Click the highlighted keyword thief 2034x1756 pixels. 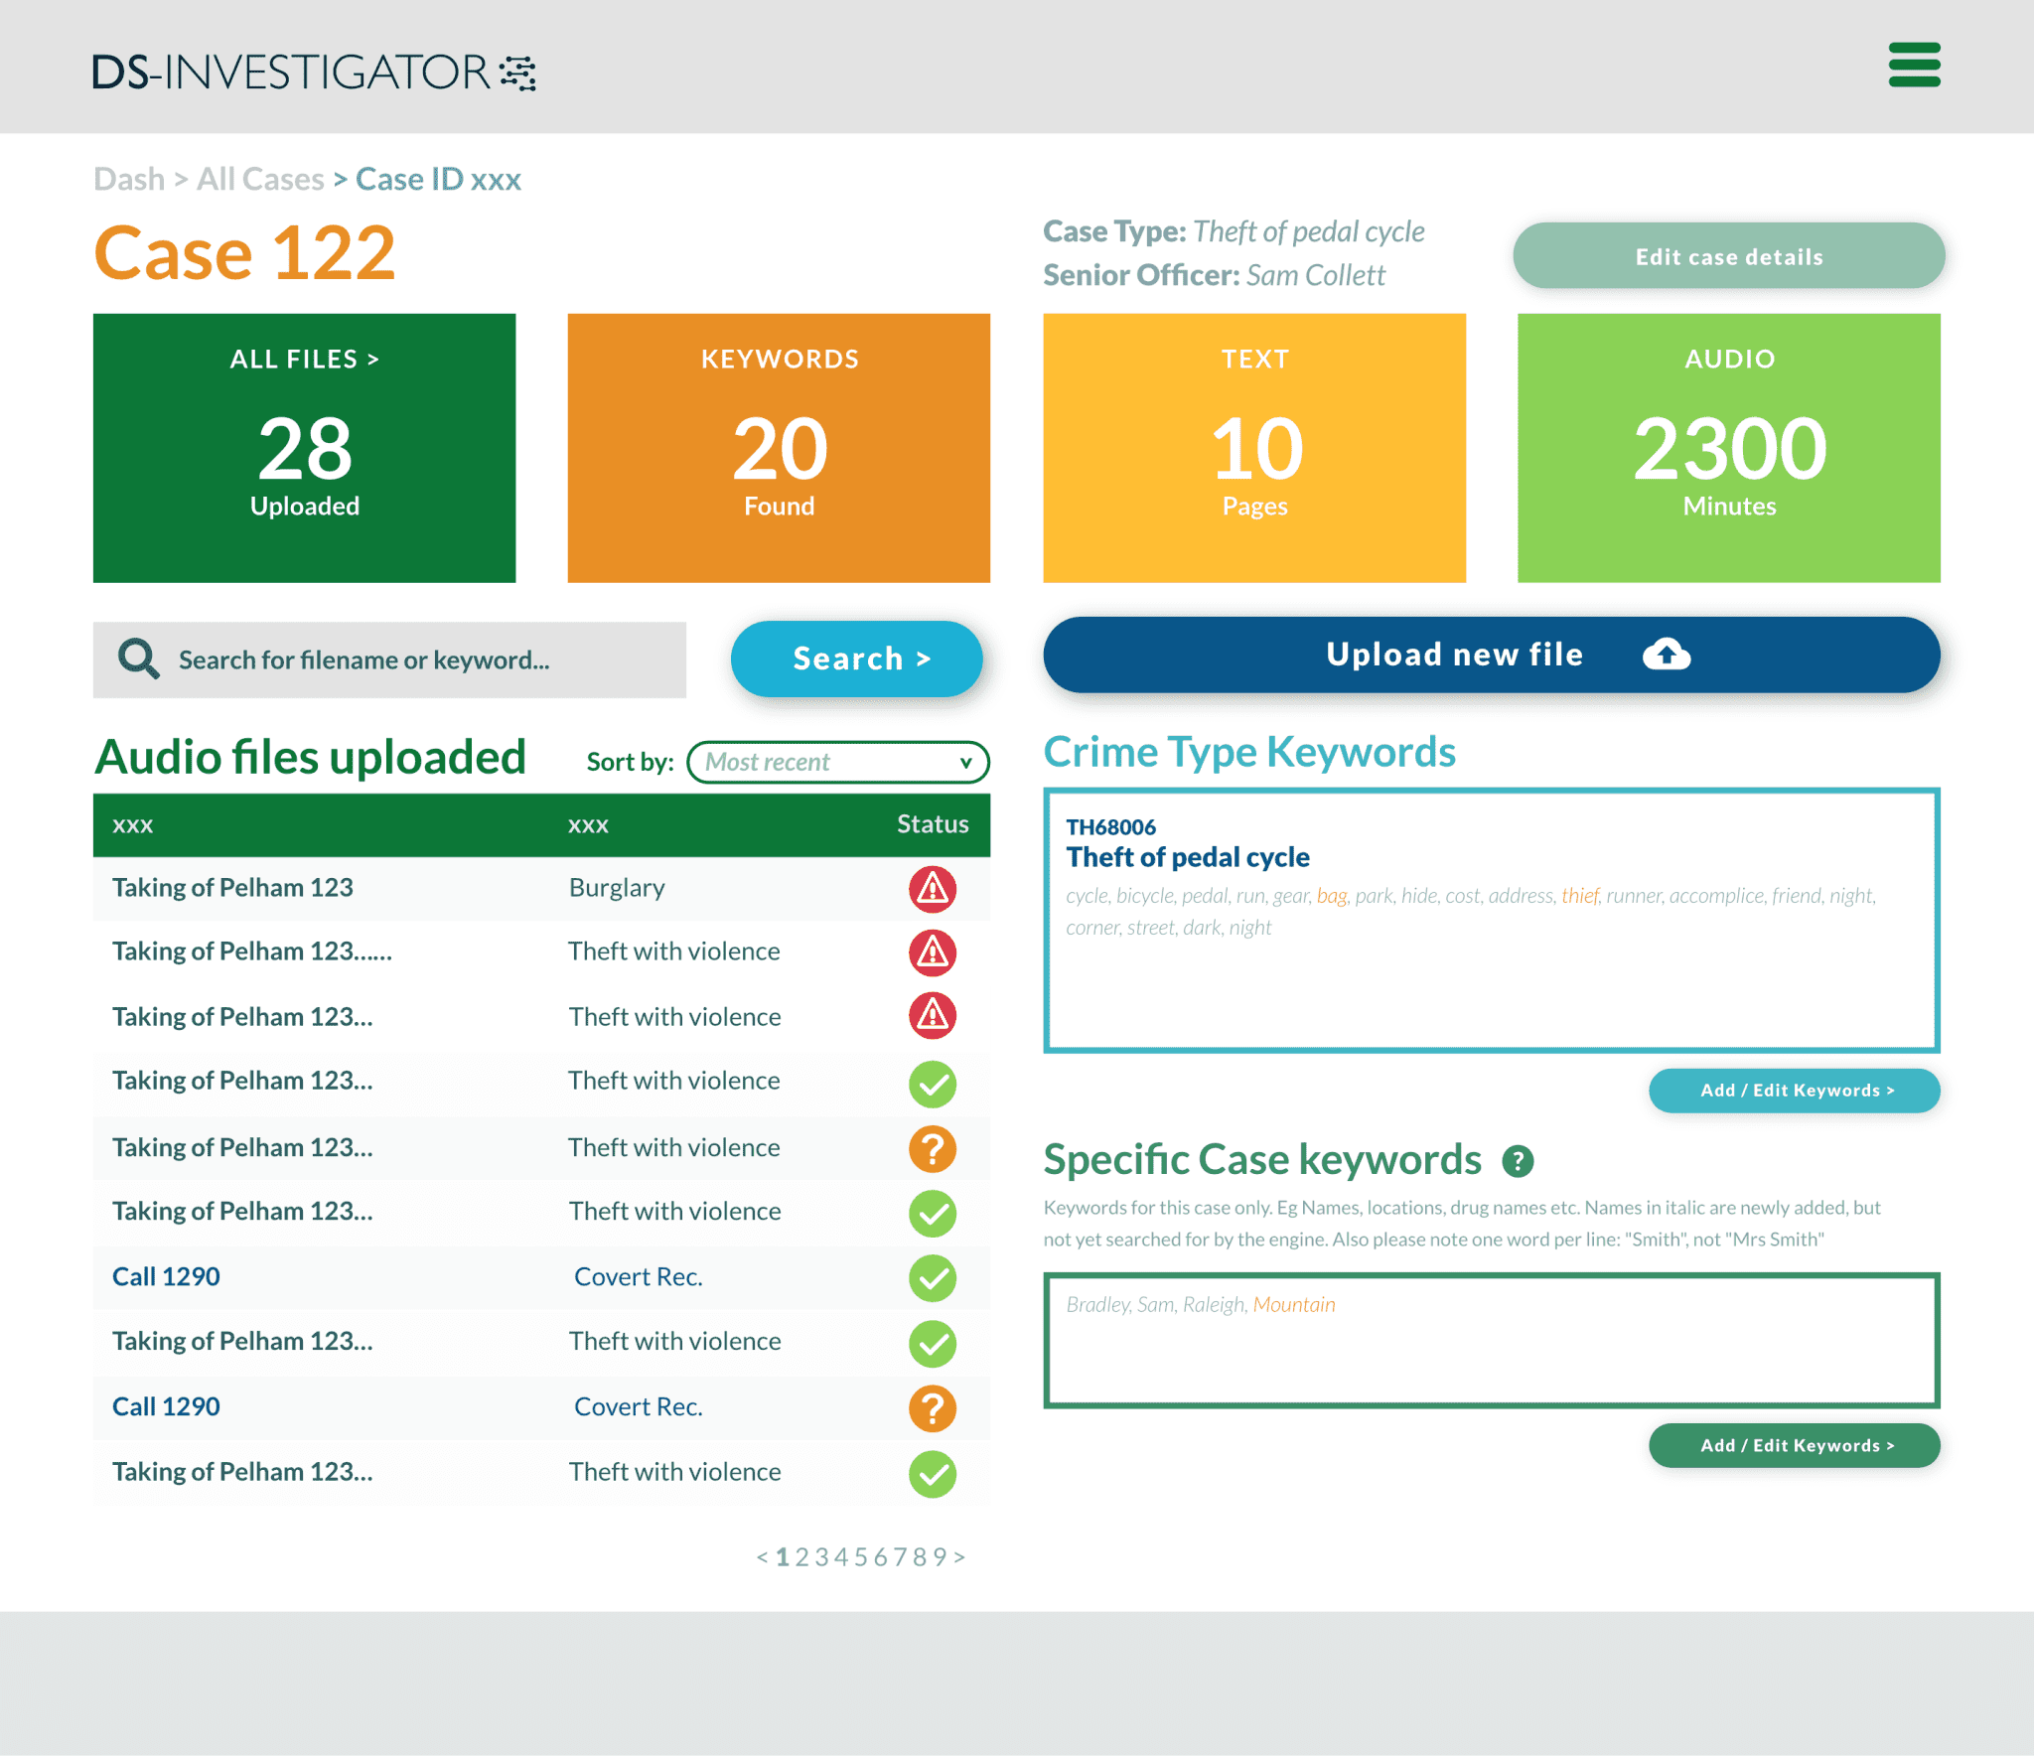click(1580, 896)
